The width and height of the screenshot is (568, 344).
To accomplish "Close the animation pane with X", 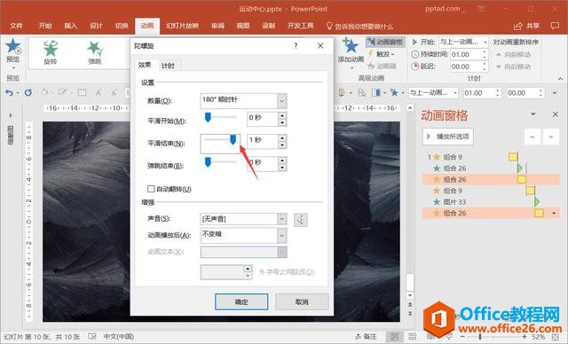I will [556, 114].
